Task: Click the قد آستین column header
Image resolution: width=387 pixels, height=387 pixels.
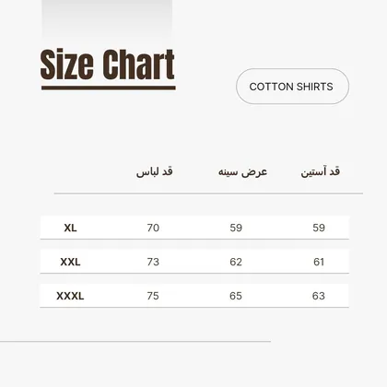Action: pos(321,171)
